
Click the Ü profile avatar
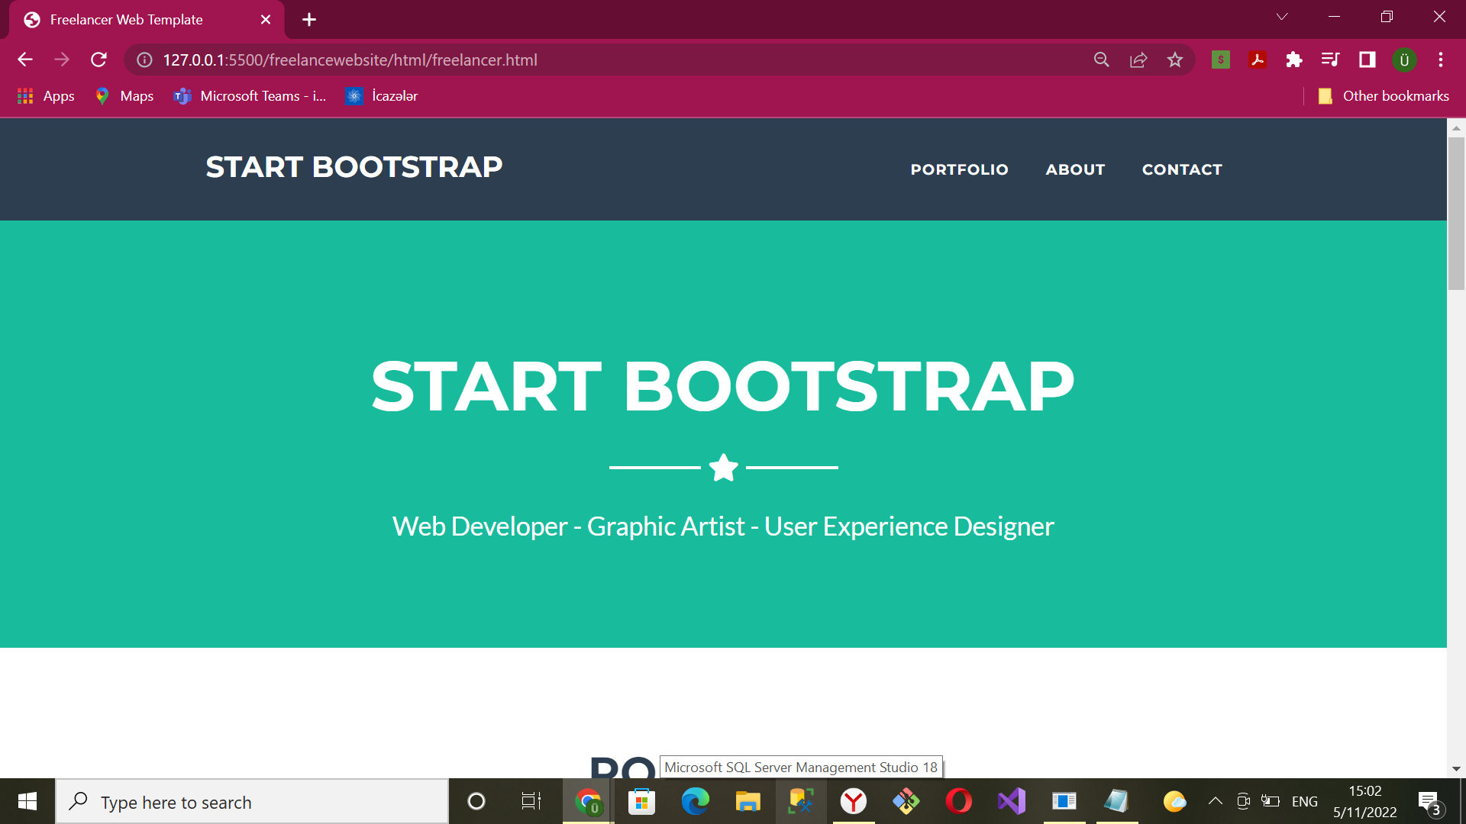(x=1404, y=60)
